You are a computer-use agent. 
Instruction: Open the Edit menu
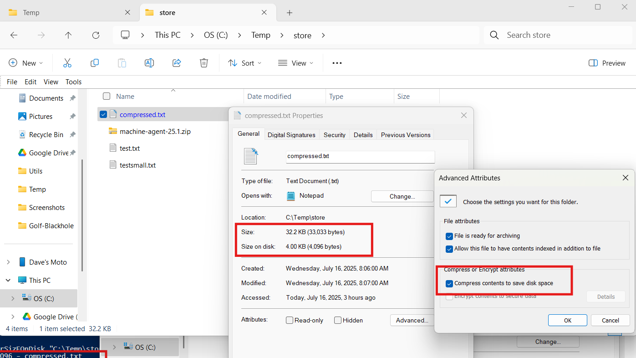tap(31, 82)
